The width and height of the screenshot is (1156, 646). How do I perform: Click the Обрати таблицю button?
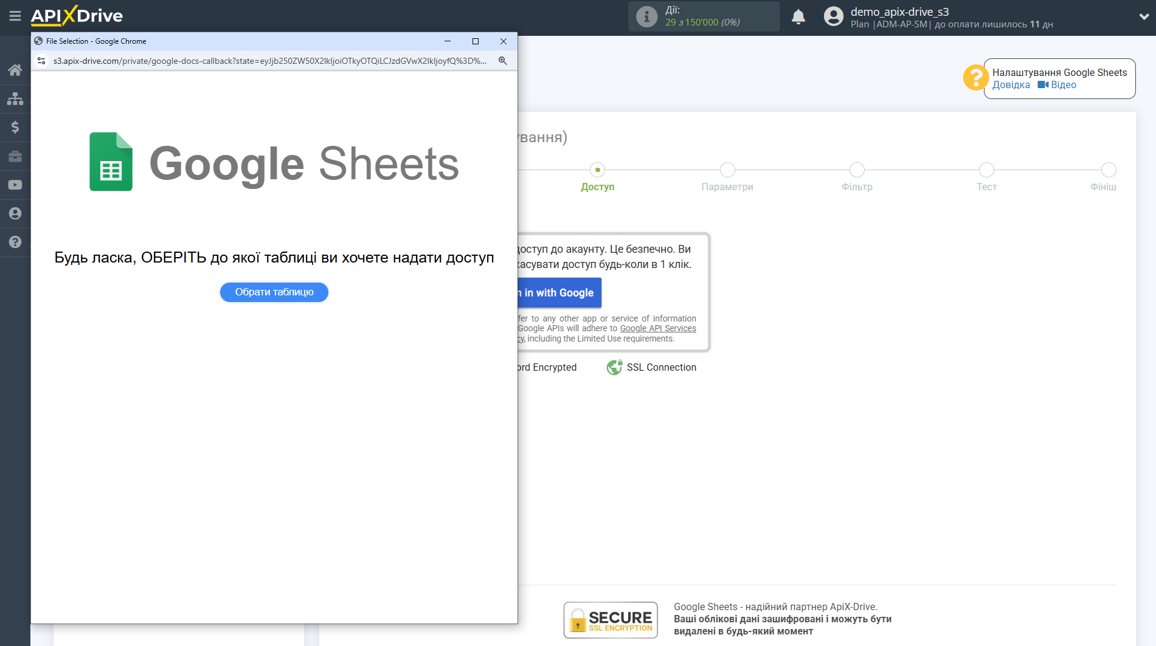pyautogui.click(x=274, y=292)
